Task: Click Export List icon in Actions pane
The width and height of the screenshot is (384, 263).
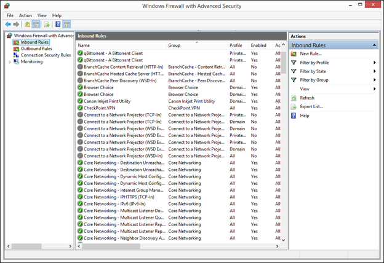Action: (294, 107)
